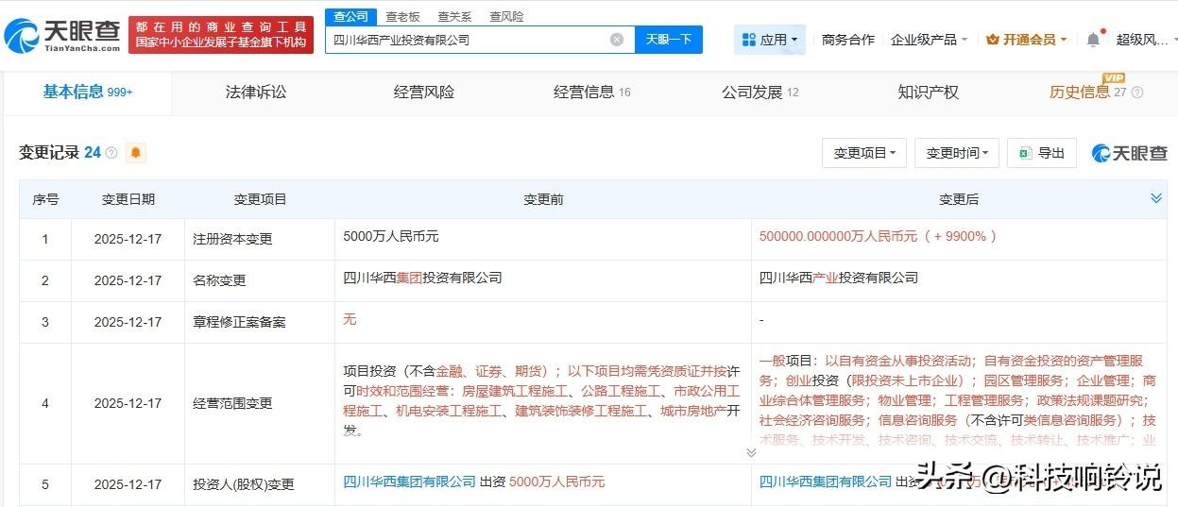Click the 5000万人民币元 value in row 1
This screenshot has width=1178, height=507.
pyautogui.click(x=391, y=236)
